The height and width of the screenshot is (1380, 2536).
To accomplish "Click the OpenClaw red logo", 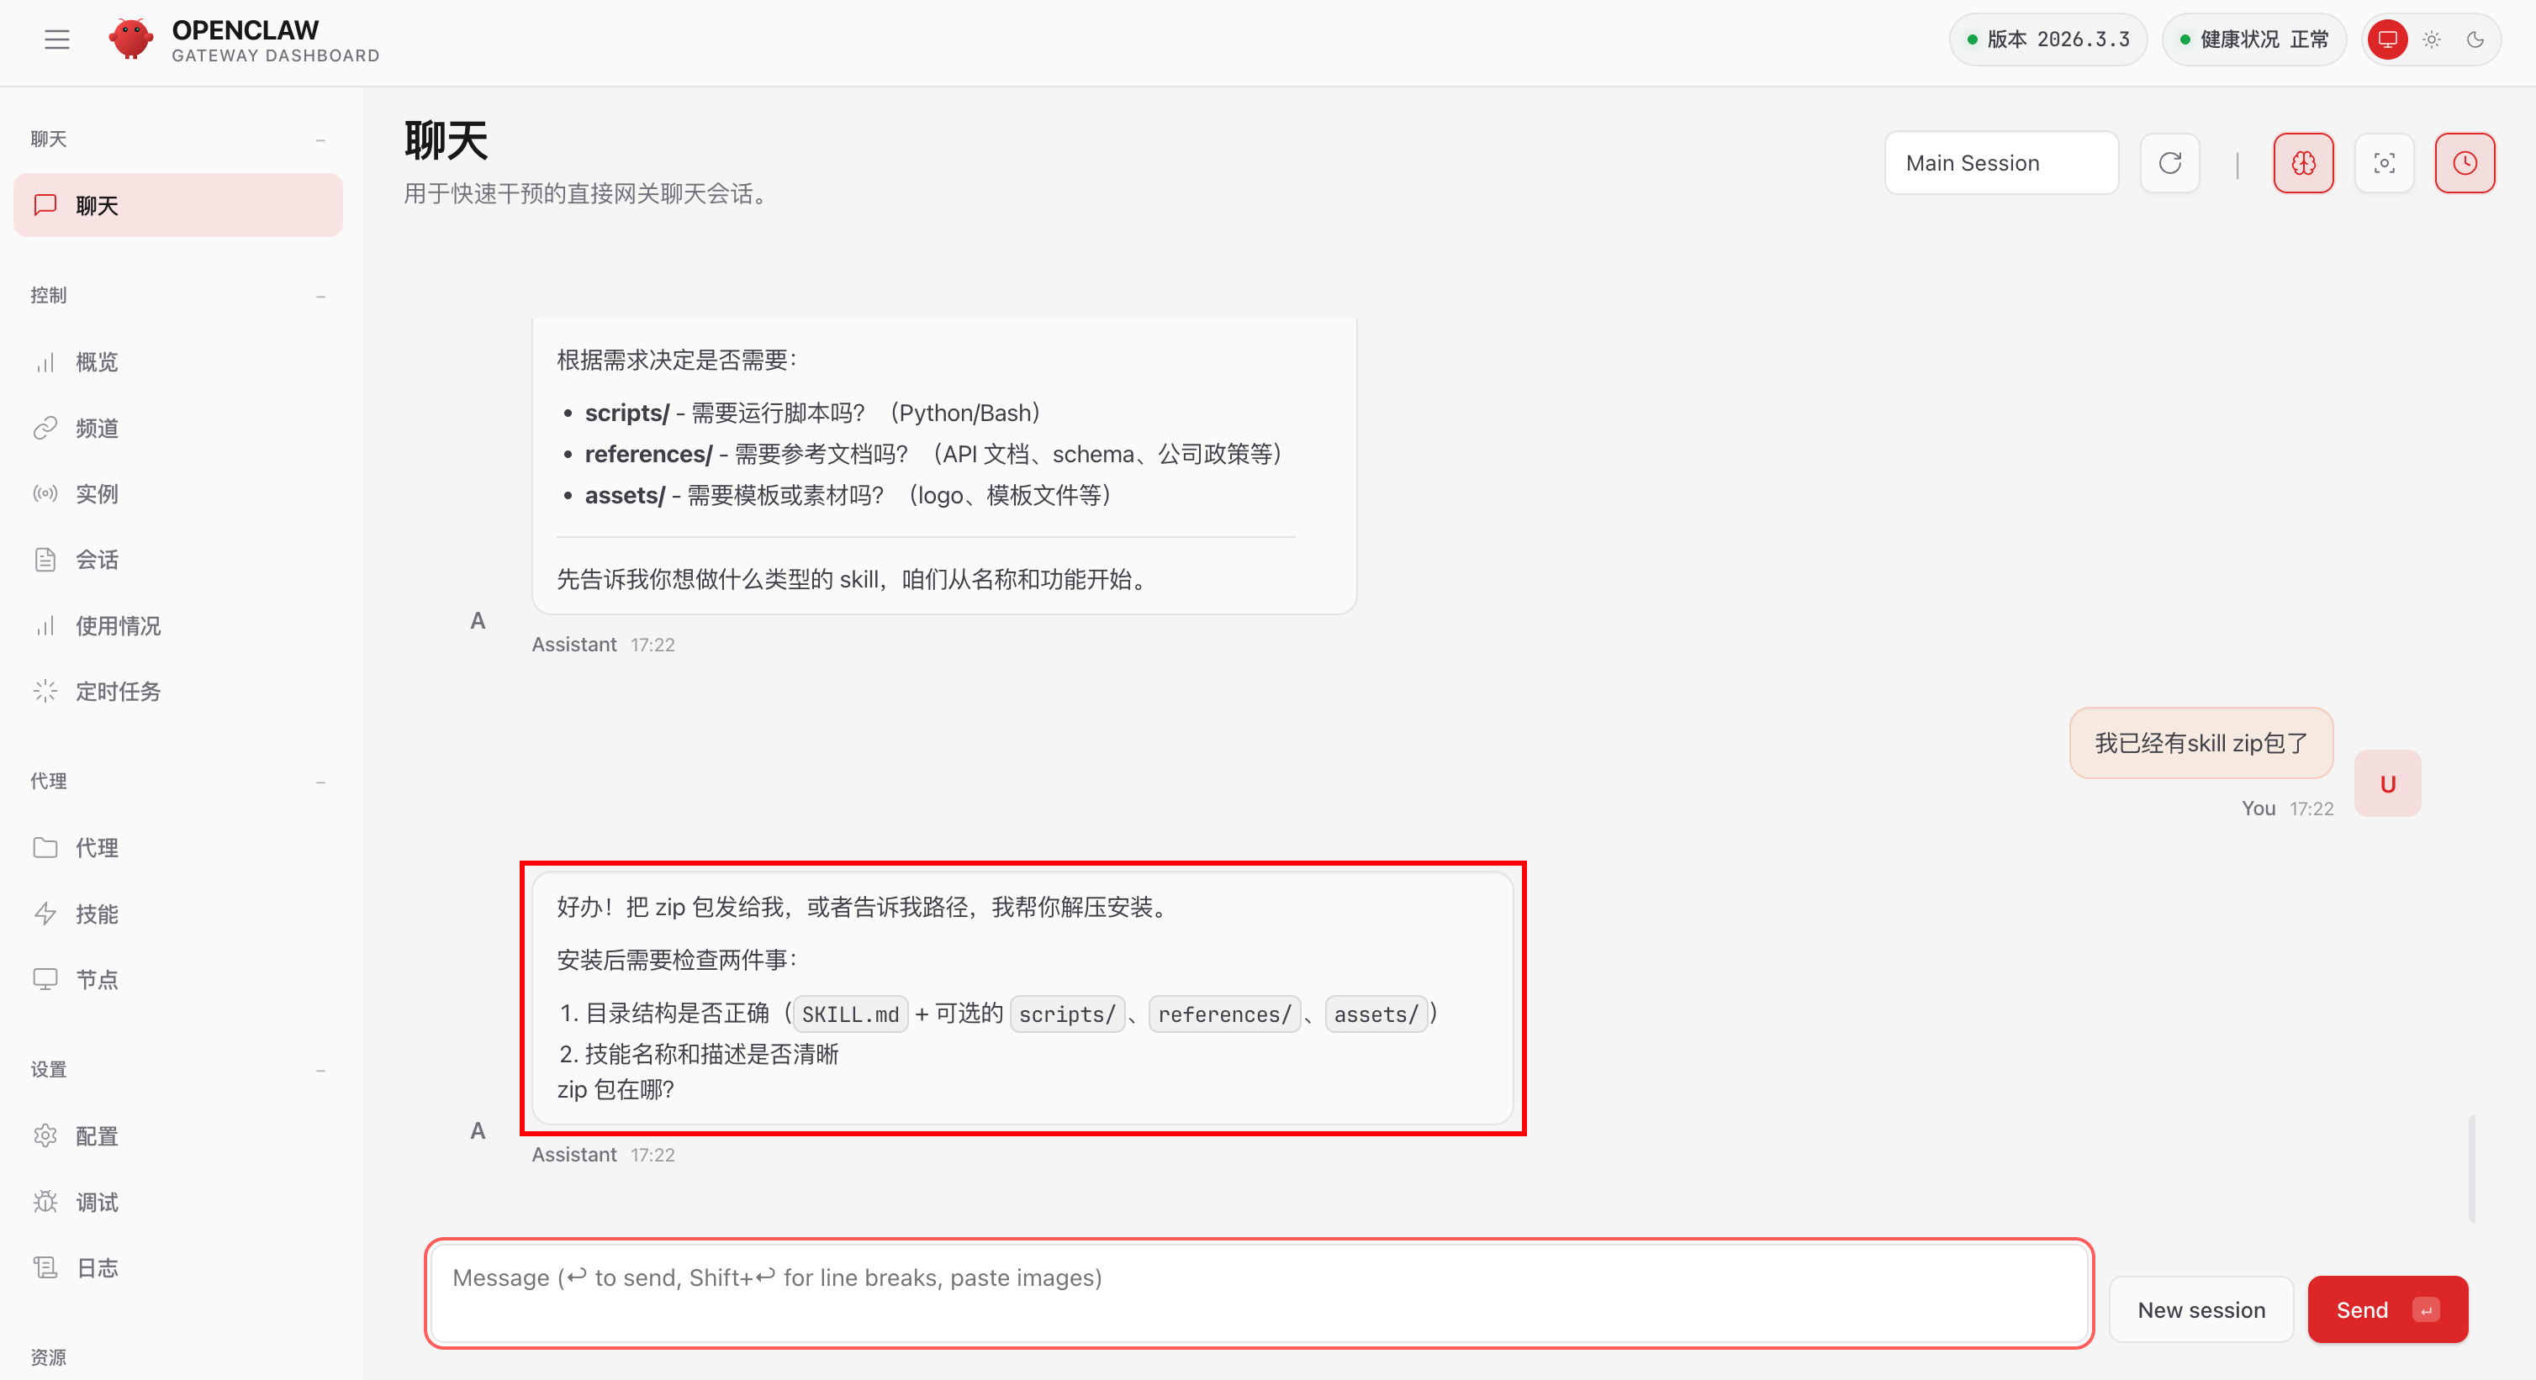I will pyautogui.click(x=130, y=40).
